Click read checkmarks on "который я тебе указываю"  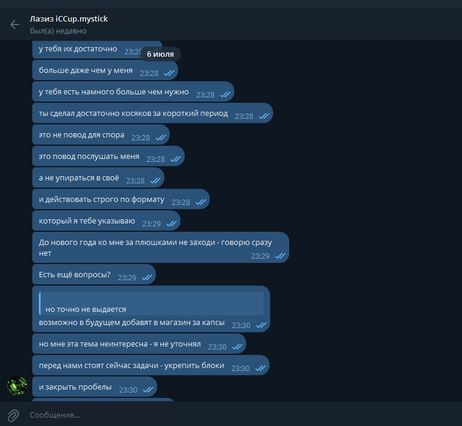(x=172, y=223)
